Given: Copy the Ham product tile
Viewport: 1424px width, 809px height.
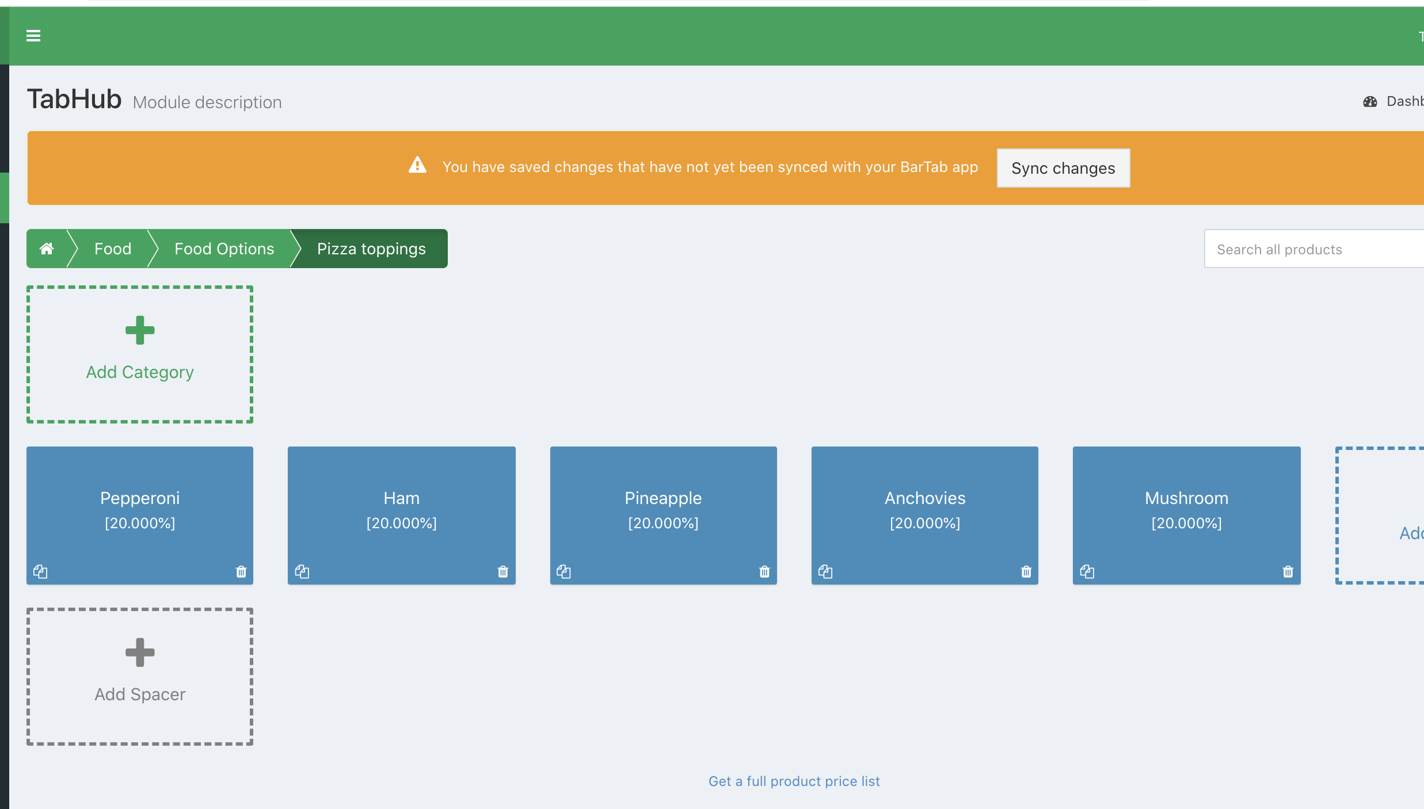Looking at the screenshot, I should 302,571.
